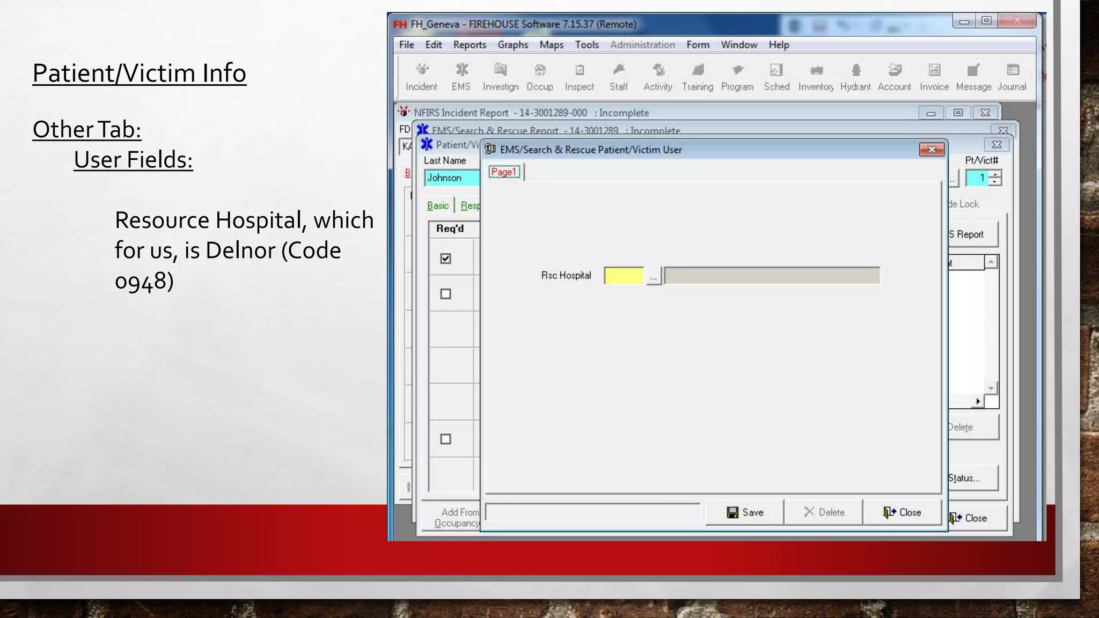Open the Staff toolbar icon
The image size is (1099, 618).
point(618,77)
